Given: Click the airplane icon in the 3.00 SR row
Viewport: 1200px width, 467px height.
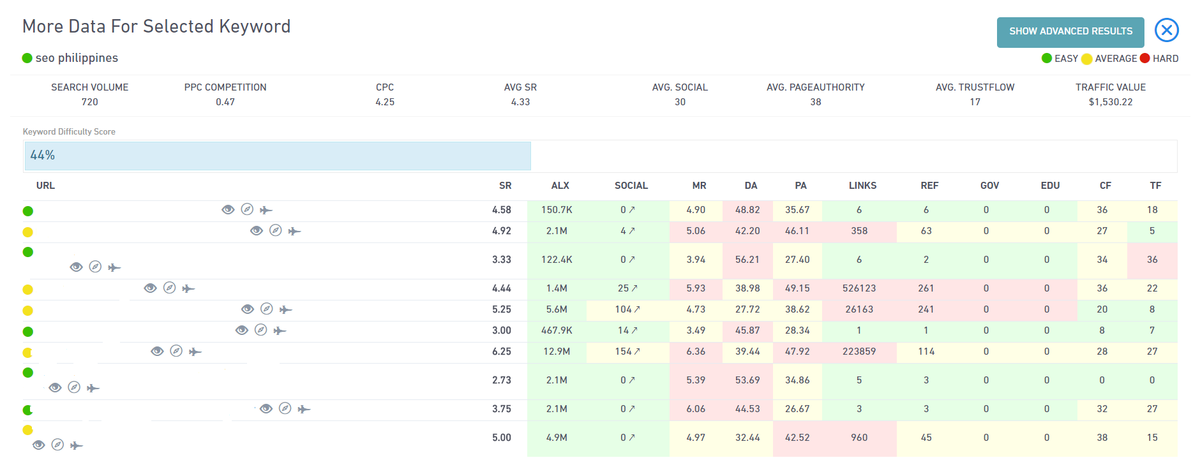Looking at the screenshot, I should point(280,331).
